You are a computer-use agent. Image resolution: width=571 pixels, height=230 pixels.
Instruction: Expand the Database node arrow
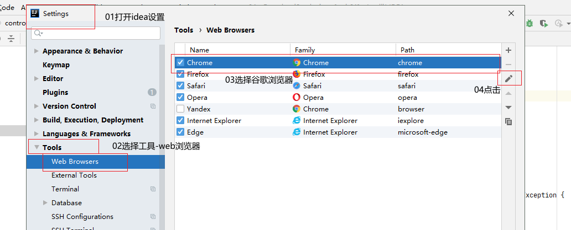tap(45, 202)
